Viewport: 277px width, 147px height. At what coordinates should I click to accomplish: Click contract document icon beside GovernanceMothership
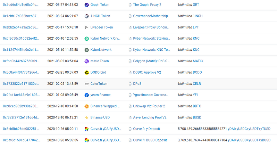(130, 16)
